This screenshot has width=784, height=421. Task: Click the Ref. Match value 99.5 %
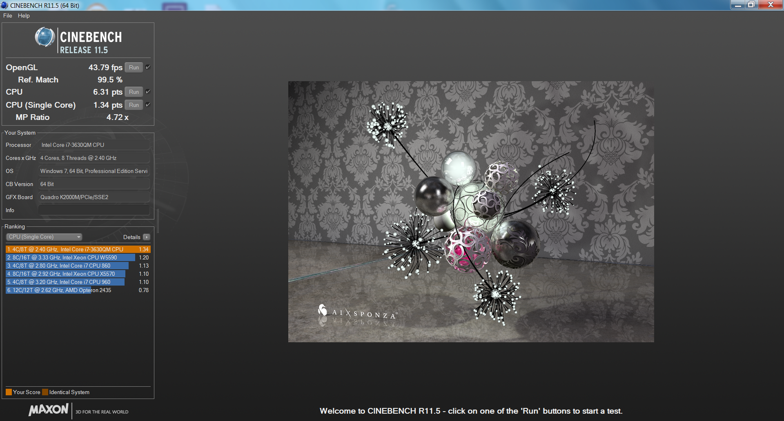[x=110, y=80]
